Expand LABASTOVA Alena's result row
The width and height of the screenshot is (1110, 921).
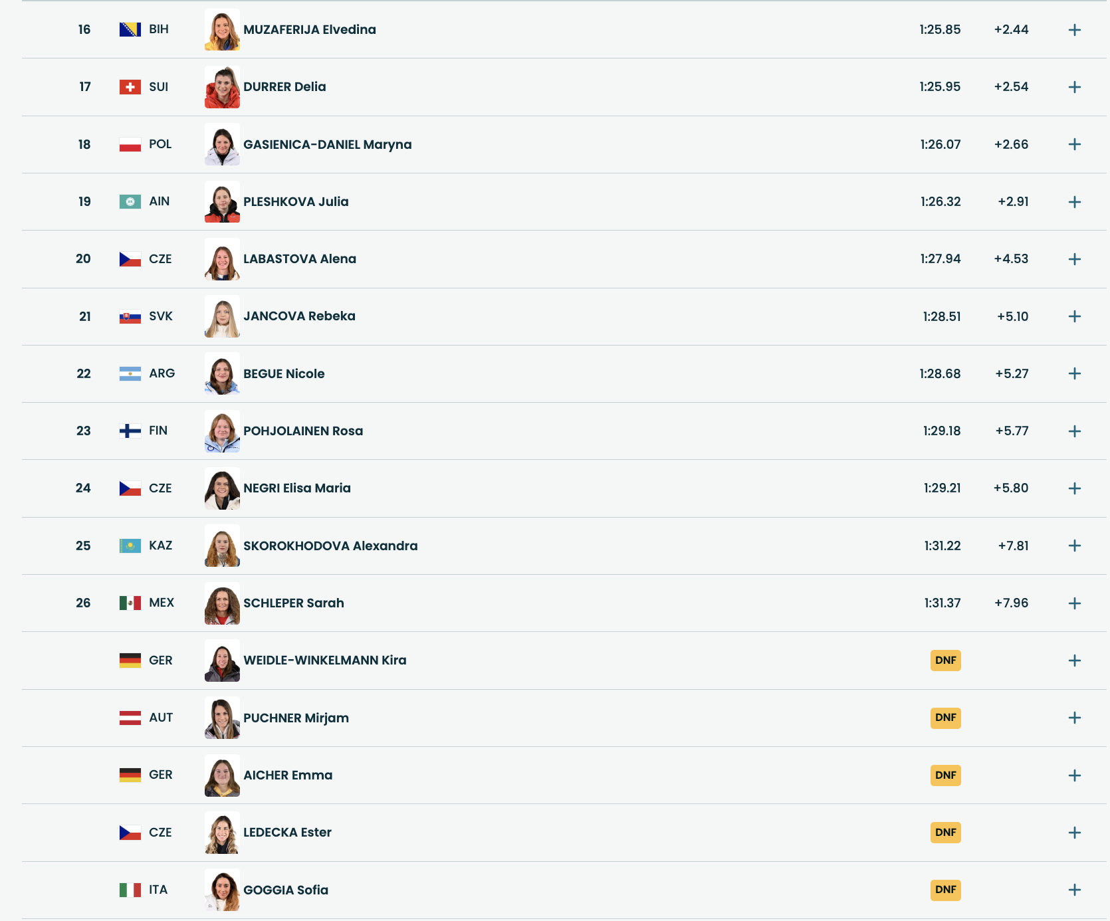coord(1074,259)
